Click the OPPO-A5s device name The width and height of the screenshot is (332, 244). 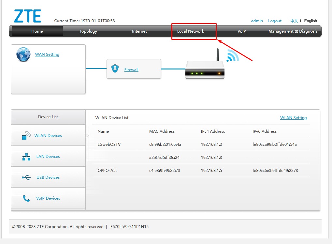107,170
